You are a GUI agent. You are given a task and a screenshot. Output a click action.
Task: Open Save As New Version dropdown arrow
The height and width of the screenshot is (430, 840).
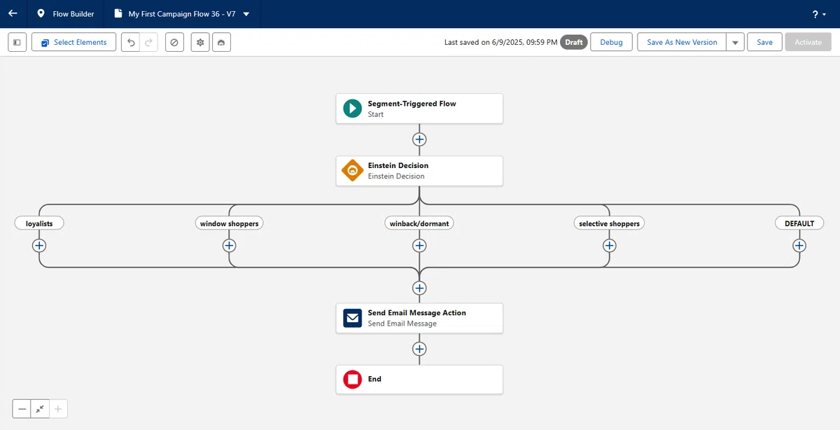click(x=735, y=42)
